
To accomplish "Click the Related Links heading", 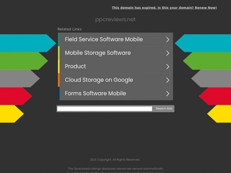I will coord(70,29).
